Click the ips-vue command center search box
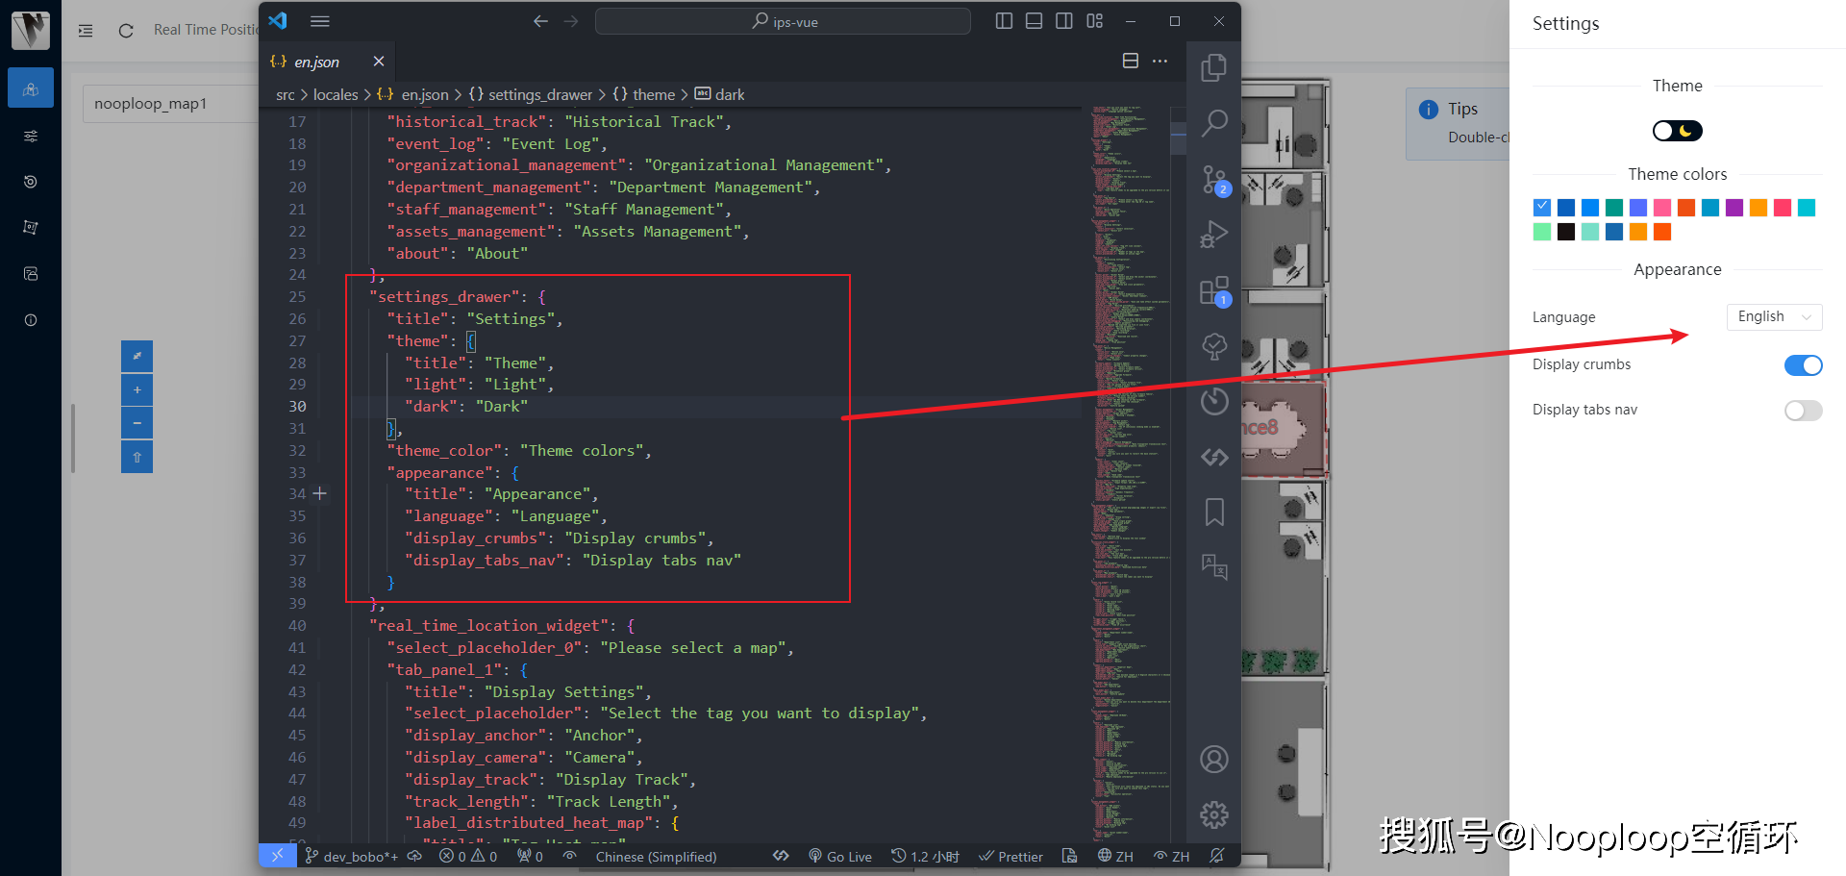This screenshot has height=876, width=1846. point(783,21)
